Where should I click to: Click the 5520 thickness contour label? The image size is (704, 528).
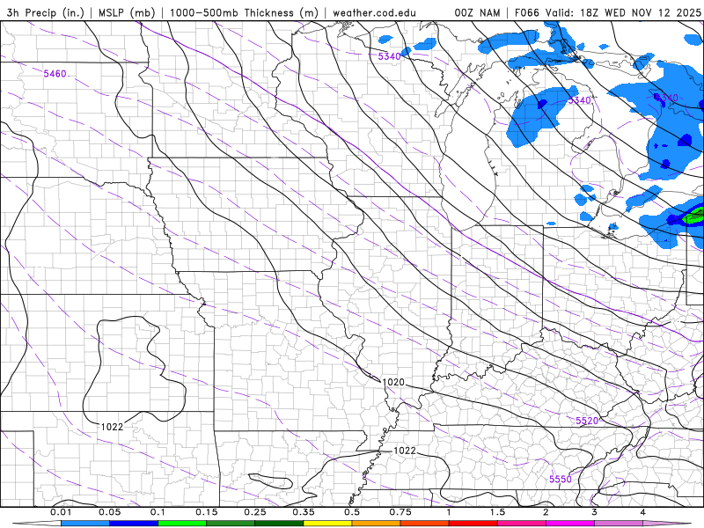point(587,421)
